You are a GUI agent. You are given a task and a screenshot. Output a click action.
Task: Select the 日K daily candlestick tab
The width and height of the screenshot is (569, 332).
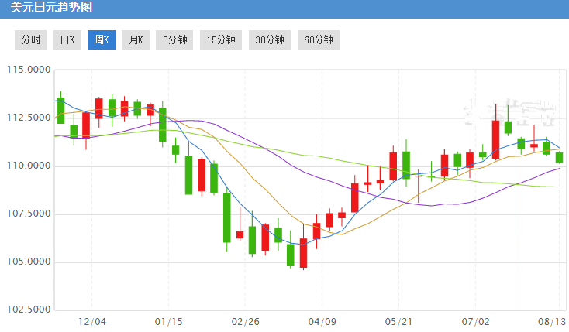pyautogui.click(x=67, y=40)
